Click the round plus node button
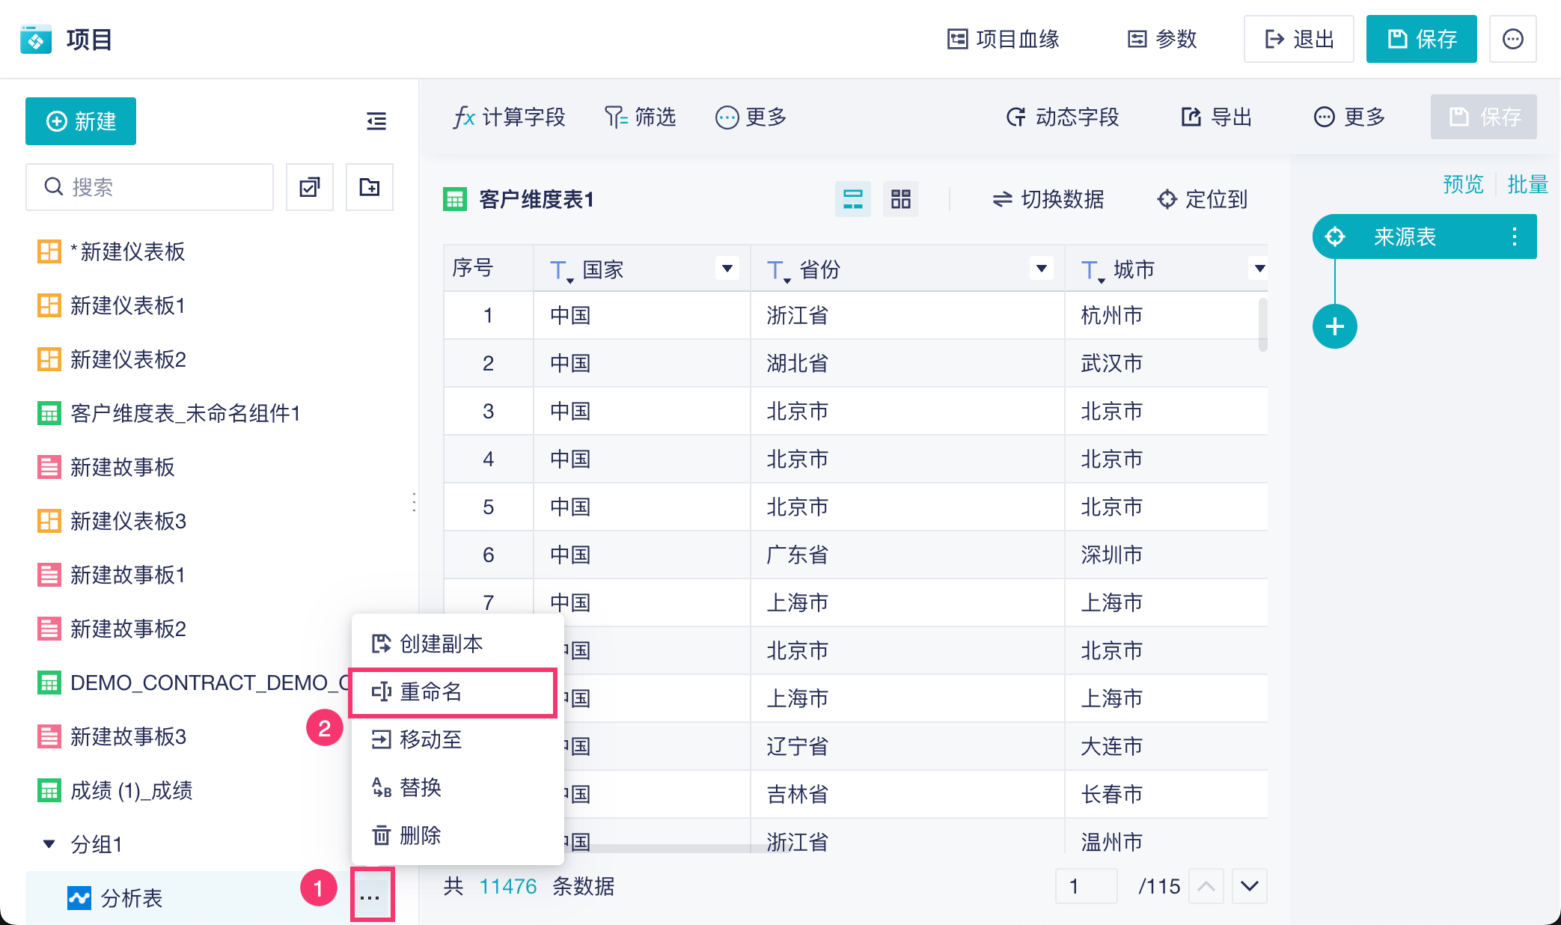The image size is (1561, 925). [1334, 326]
